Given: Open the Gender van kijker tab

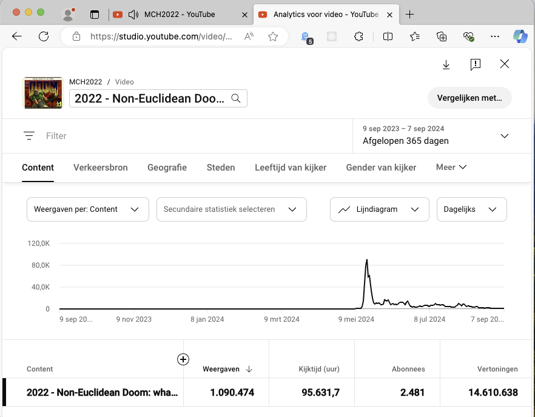Looking at the screenshot, I should click(x=381, y=168).
